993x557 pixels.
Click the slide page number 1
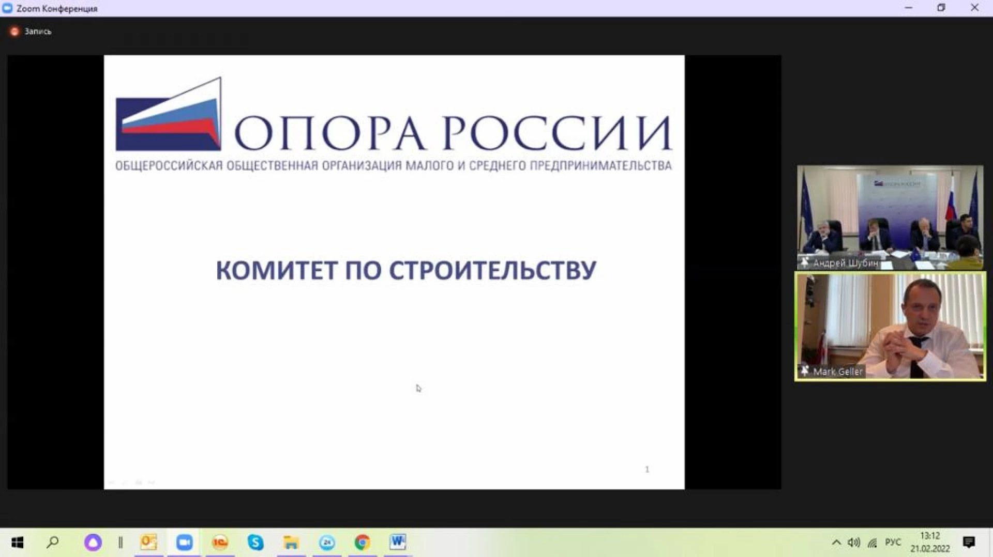(647, 469)
